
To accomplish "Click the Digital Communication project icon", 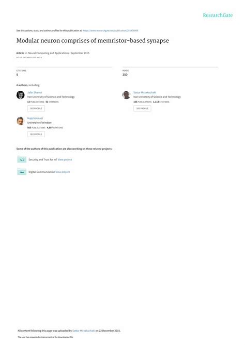I will click(x=22, y=172).
